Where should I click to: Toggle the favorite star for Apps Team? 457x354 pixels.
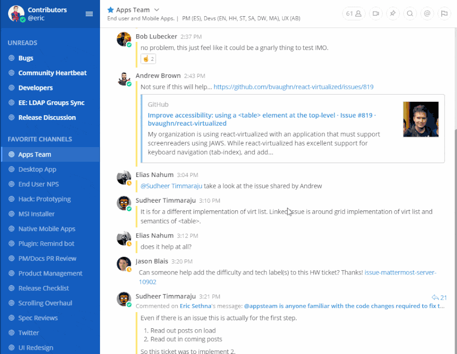click(x=110, y=10)
